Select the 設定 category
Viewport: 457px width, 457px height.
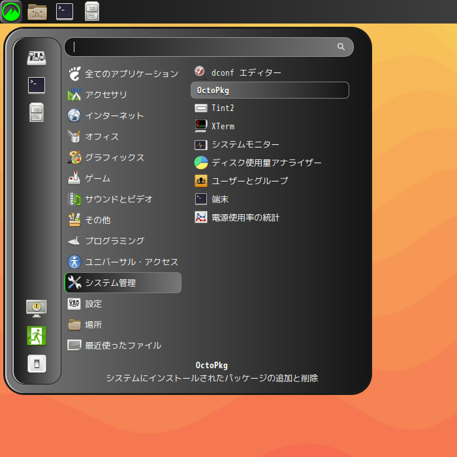click(123, 304)
